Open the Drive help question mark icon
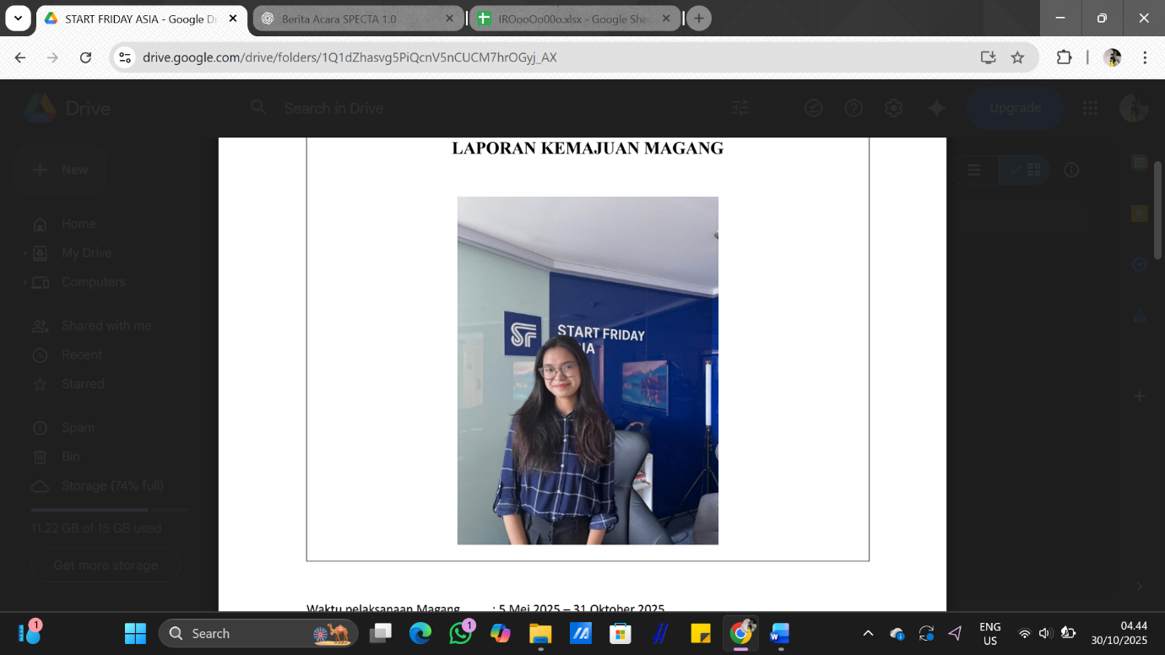The width and height of the screenshot is (1165, 655). point(853,108)
